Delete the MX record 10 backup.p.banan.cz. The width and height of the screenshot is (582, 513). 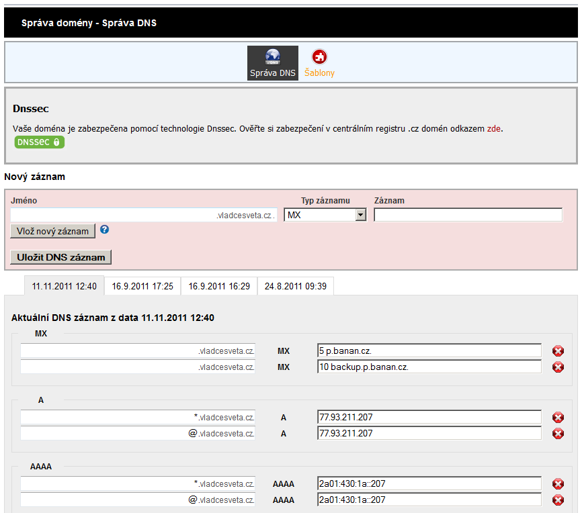(558, 367)
